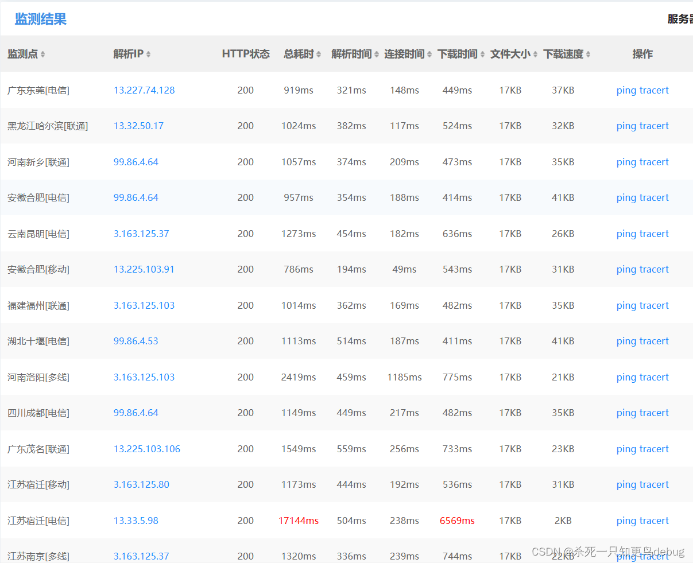Click monitor point 黑龙江哈尔滨[联通]
Viewport: 693px width, 563px height.
(x=48, y=126)
